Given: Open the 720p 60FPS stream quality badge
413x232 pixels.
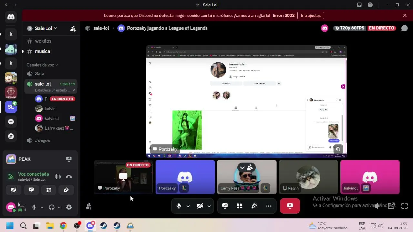Looking at the screenshot, I should click(x=349, y=28).
